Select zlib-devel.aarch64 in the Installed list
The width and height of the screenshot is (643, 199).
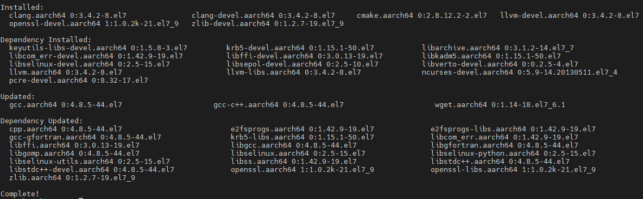(267, 24)
